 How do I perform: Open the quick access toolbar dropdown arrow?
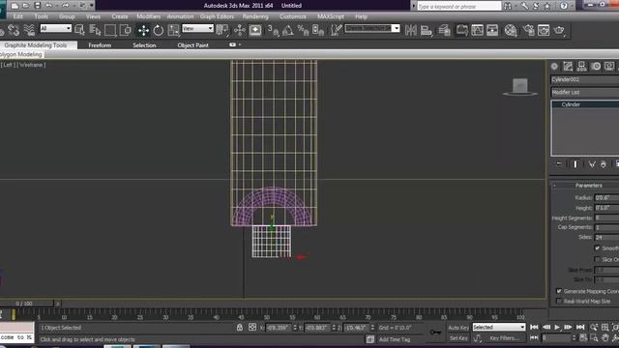coord(92,6)
